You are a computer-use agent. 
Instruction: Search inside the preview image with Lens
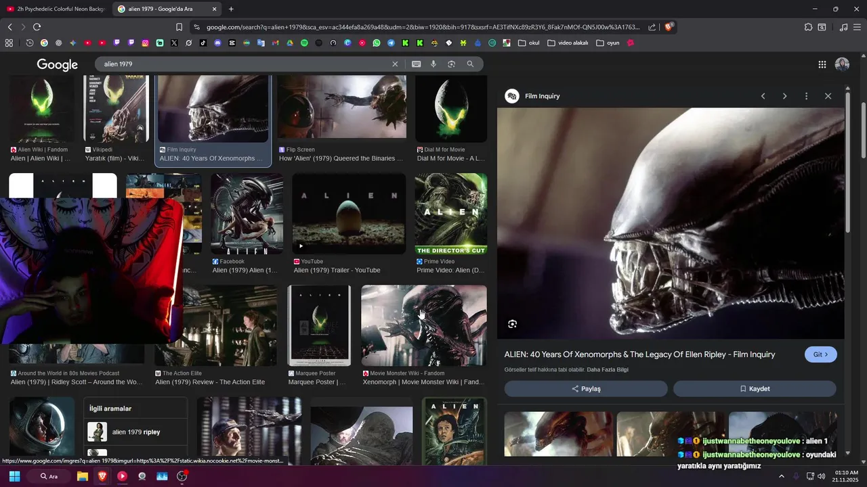click(512, 324)
